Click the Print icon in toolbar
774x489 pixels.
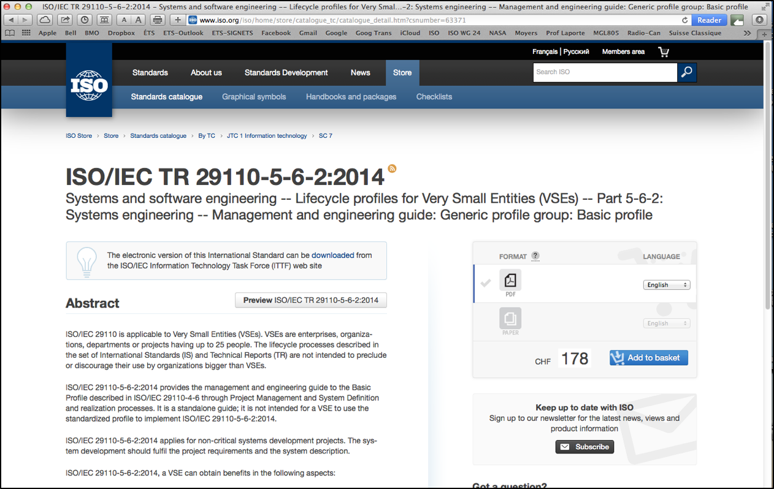tap(158, 20)
